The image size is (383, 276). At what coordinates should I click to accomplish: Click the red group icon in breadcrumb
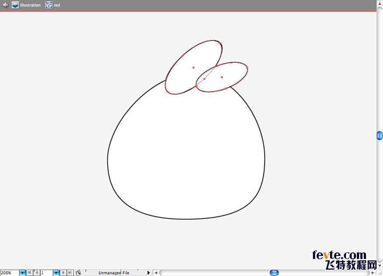(49, 5)
